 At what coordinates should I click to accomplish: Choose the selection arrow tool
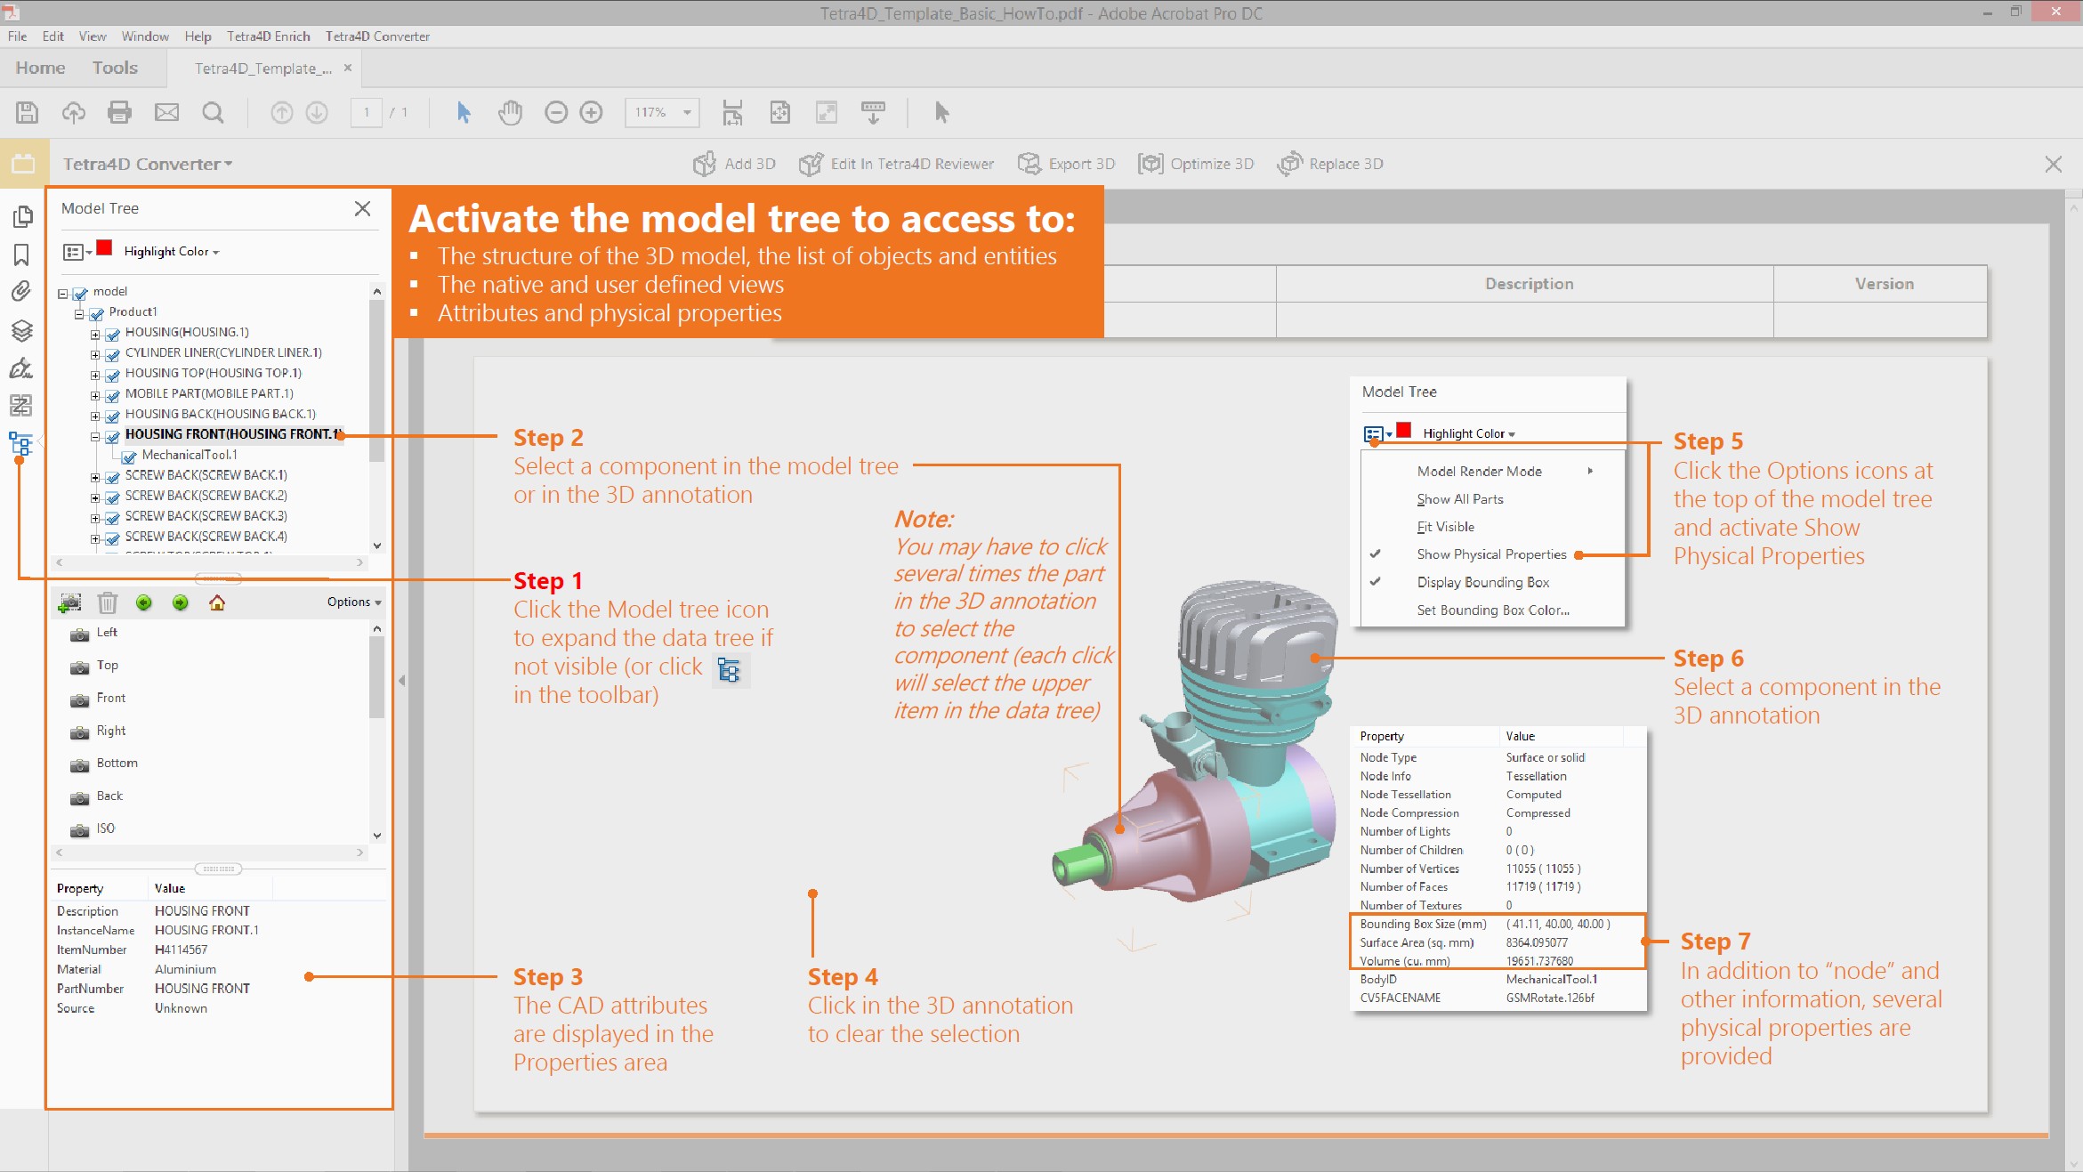point(464,112)
